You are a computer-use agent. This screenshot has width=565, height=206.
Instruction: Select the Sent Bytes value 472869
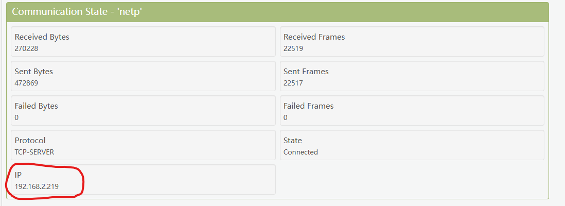pyautogui.click(x=27, y=83)
